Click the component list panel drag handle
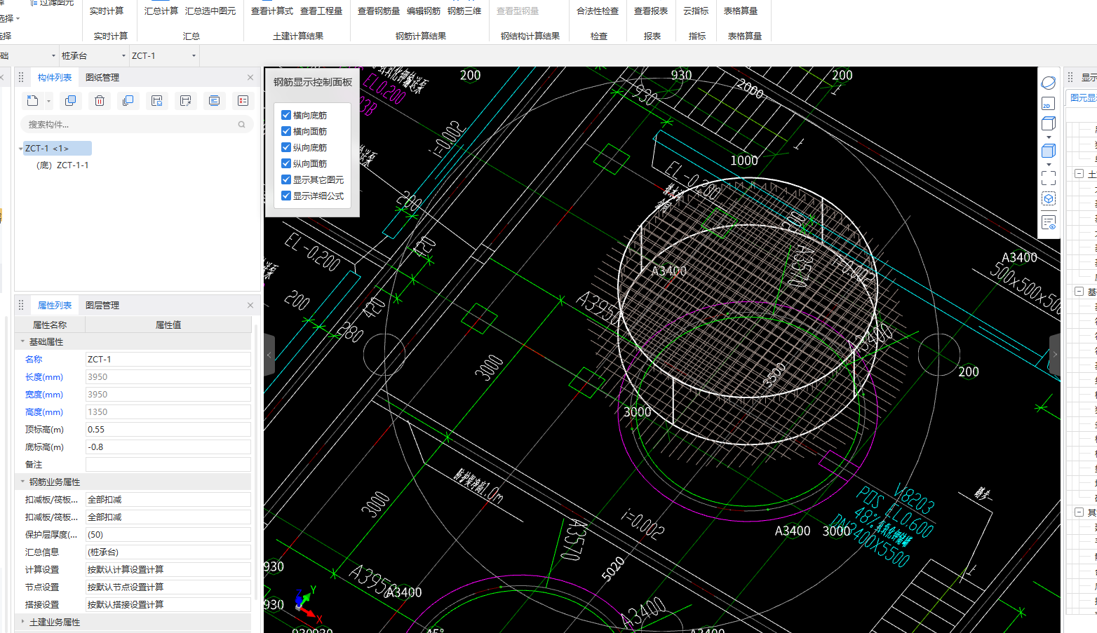The image size is (1097, 633). [21, 78]
